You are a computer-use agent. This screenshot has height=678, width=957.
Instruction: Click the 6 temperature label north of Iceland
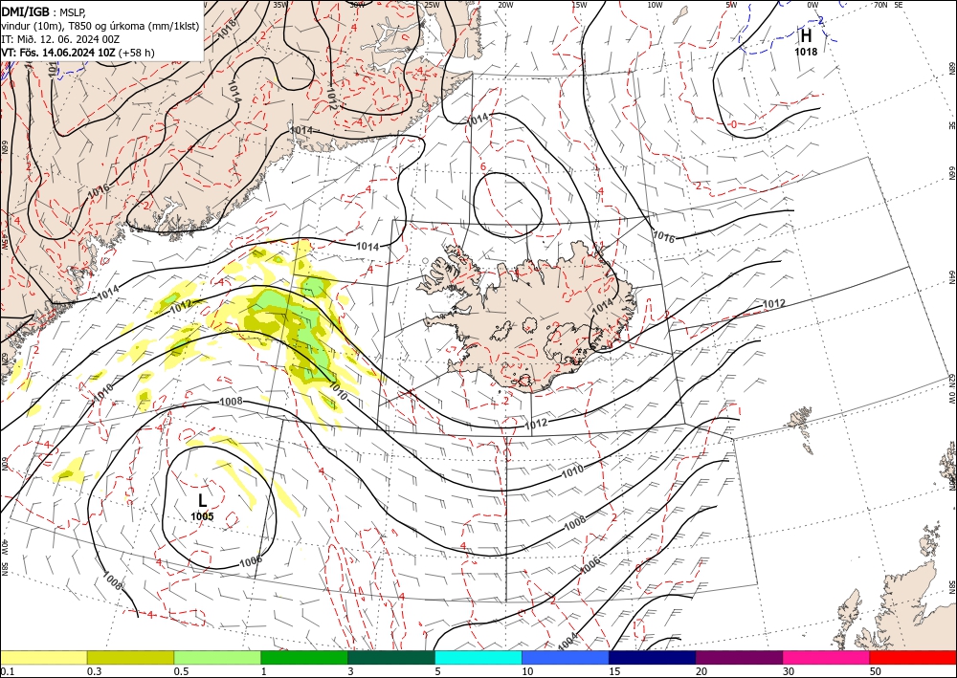point(482,167)
